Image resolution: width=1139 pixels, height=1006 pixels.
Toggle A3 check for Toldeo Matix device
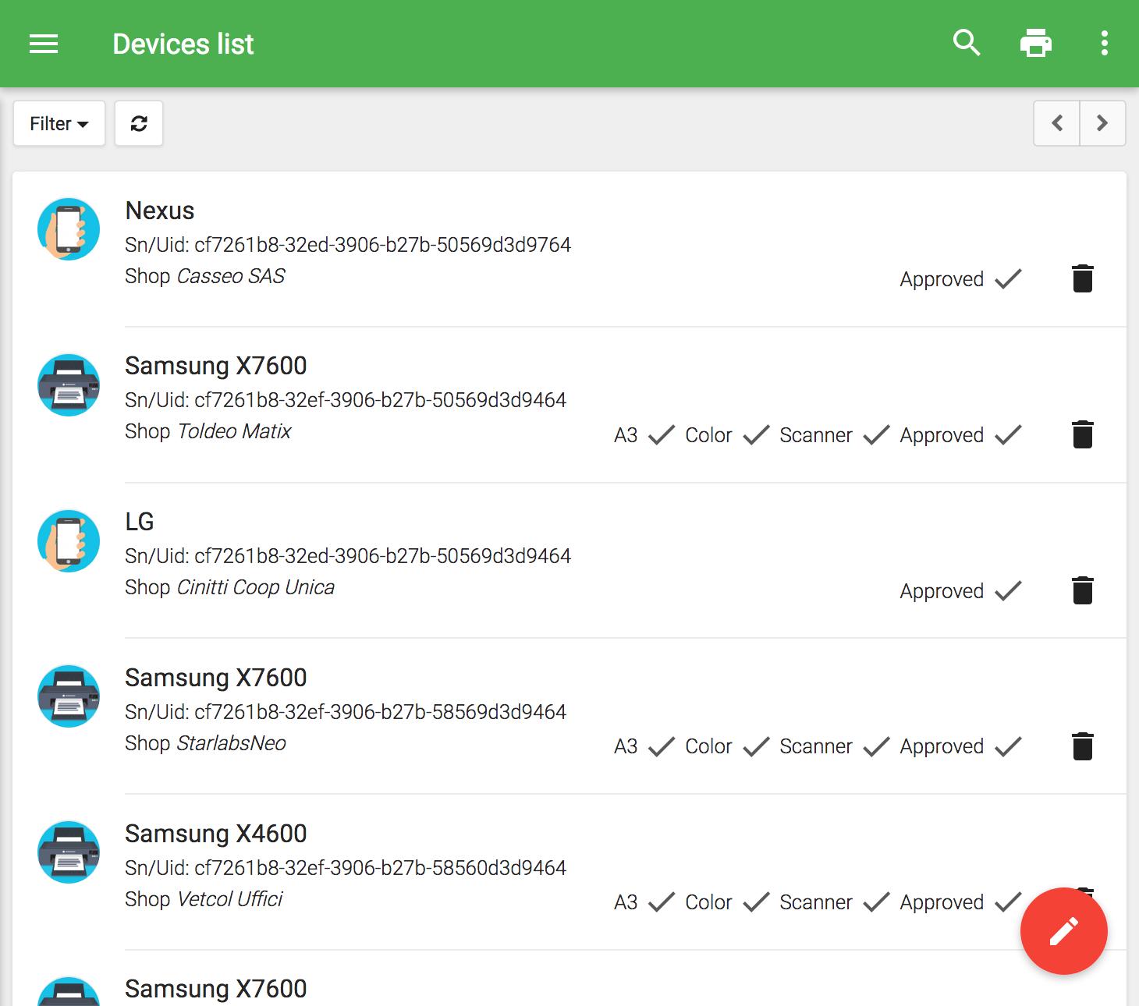(x=661, y=434)
